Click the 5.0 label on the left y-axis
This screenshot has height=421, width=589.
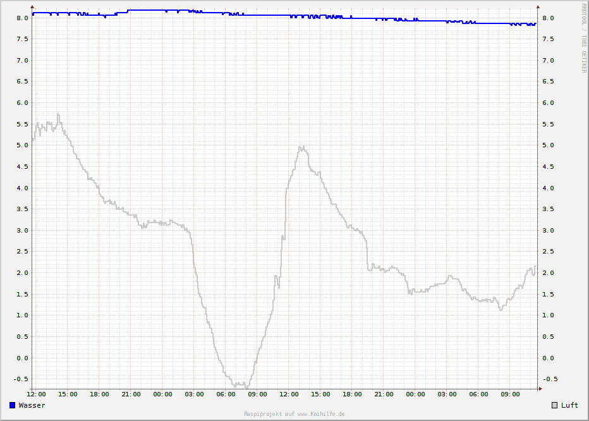pyautogui.click(x=23, y=145)
